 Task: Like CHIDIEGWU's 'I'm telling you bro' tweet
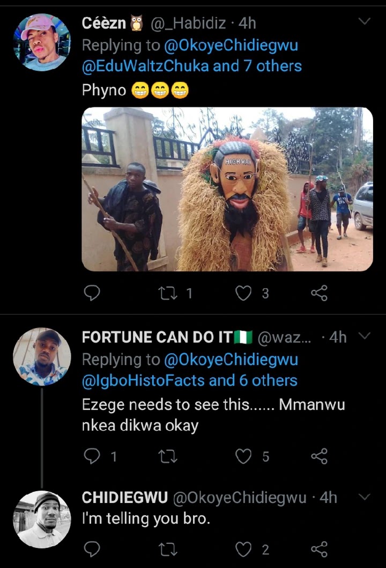click(x=244, y=549)
